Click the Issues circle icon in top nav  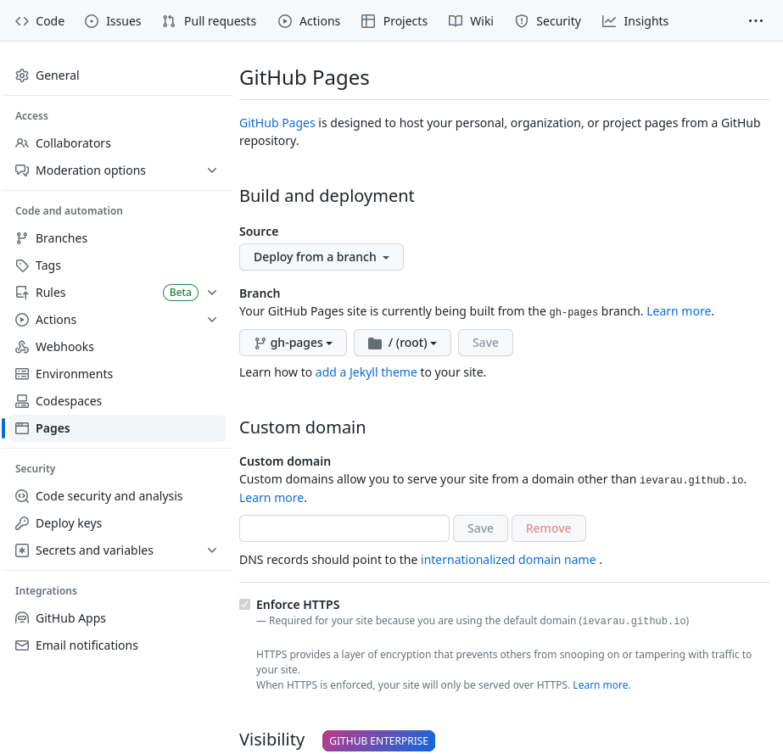point(92,21)
